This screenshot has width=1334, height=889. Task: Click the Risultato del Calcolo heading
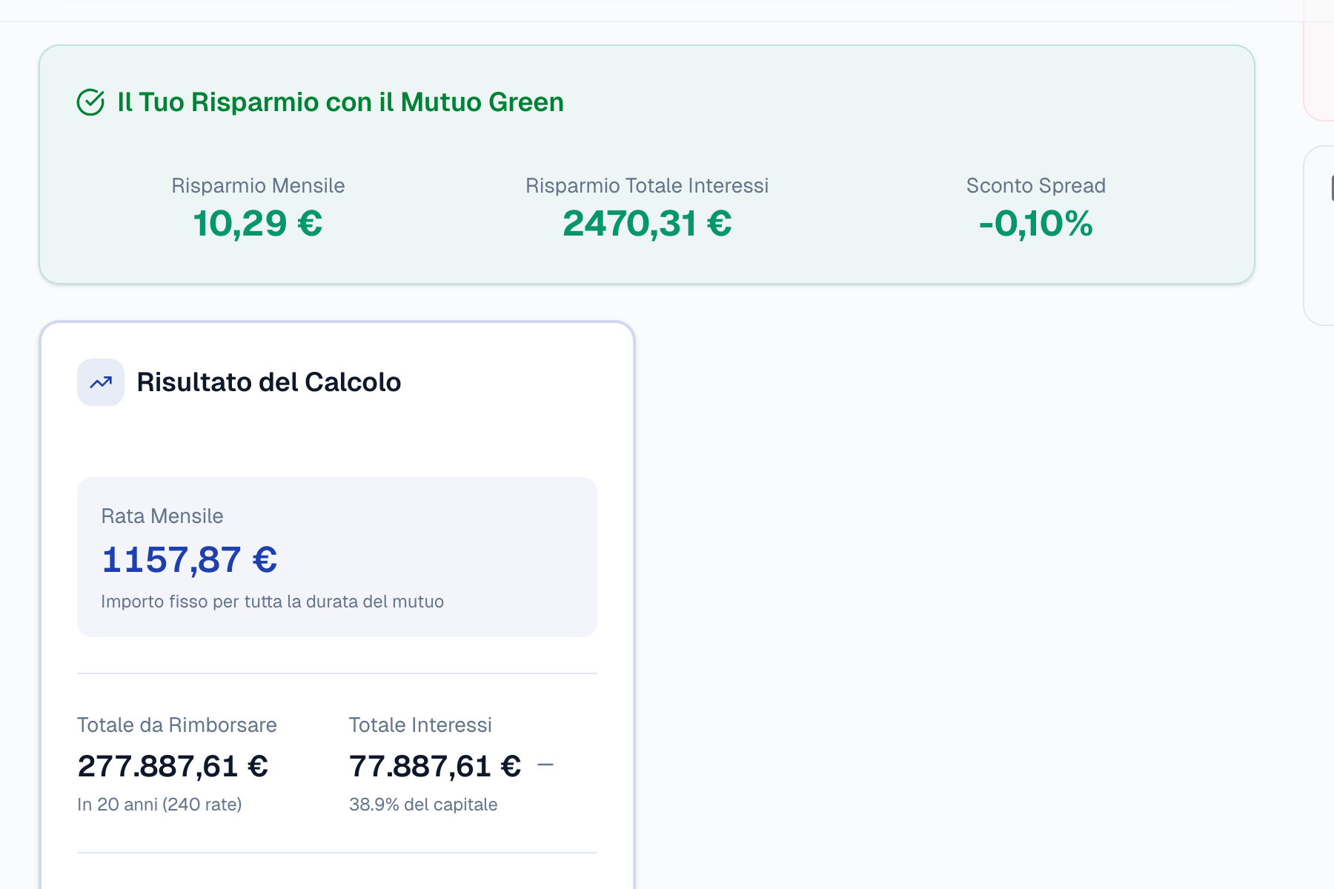tap(268, 382)
